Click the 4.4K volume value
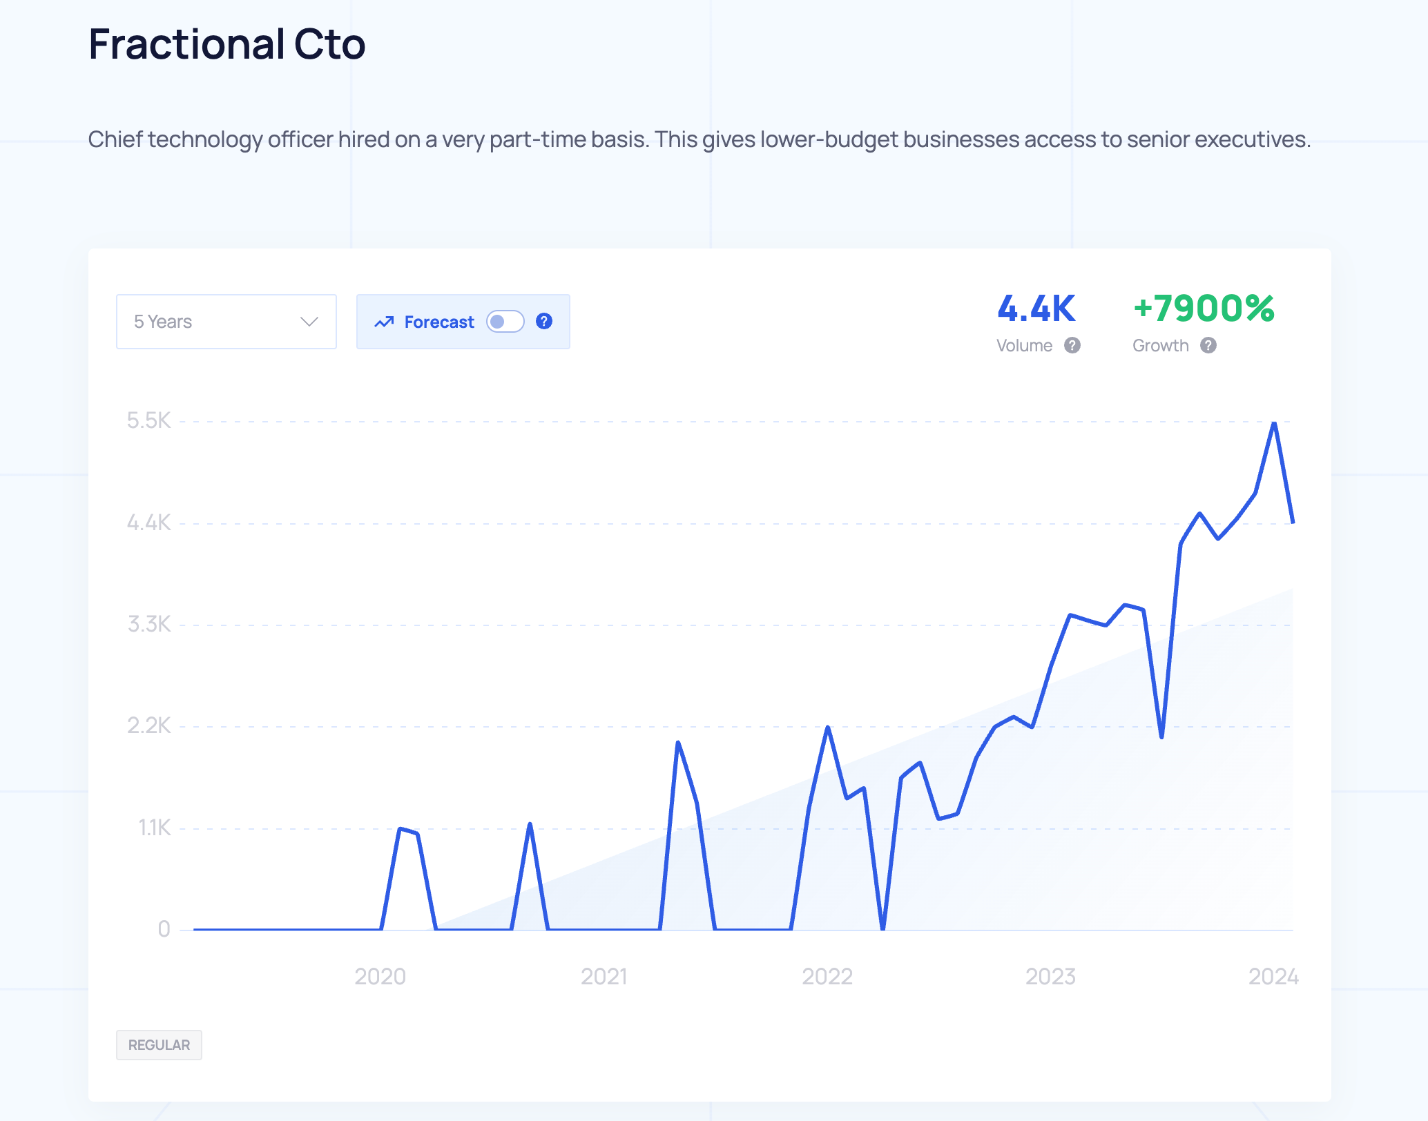 pos(1036,309)
